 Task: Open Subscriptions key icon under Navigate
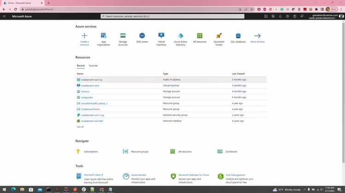pos(78,151)
